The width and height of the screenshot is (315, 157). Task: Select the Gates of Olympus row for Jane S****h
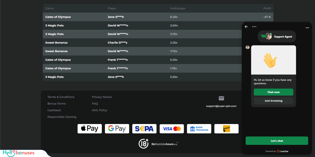(x=158, y=17)
